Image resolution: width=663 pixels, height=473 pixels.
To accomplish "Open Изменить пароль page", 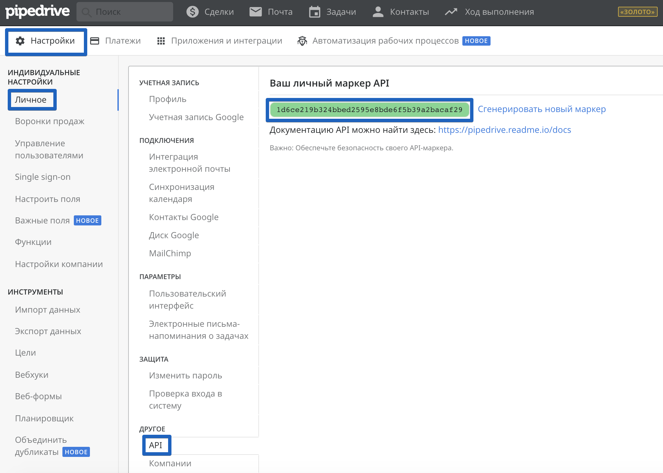I will (x=186, y=375).
